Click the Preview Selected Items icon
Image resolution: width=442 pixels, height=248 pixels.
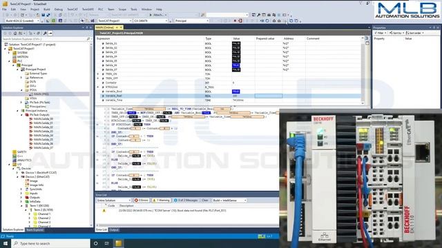50,33
